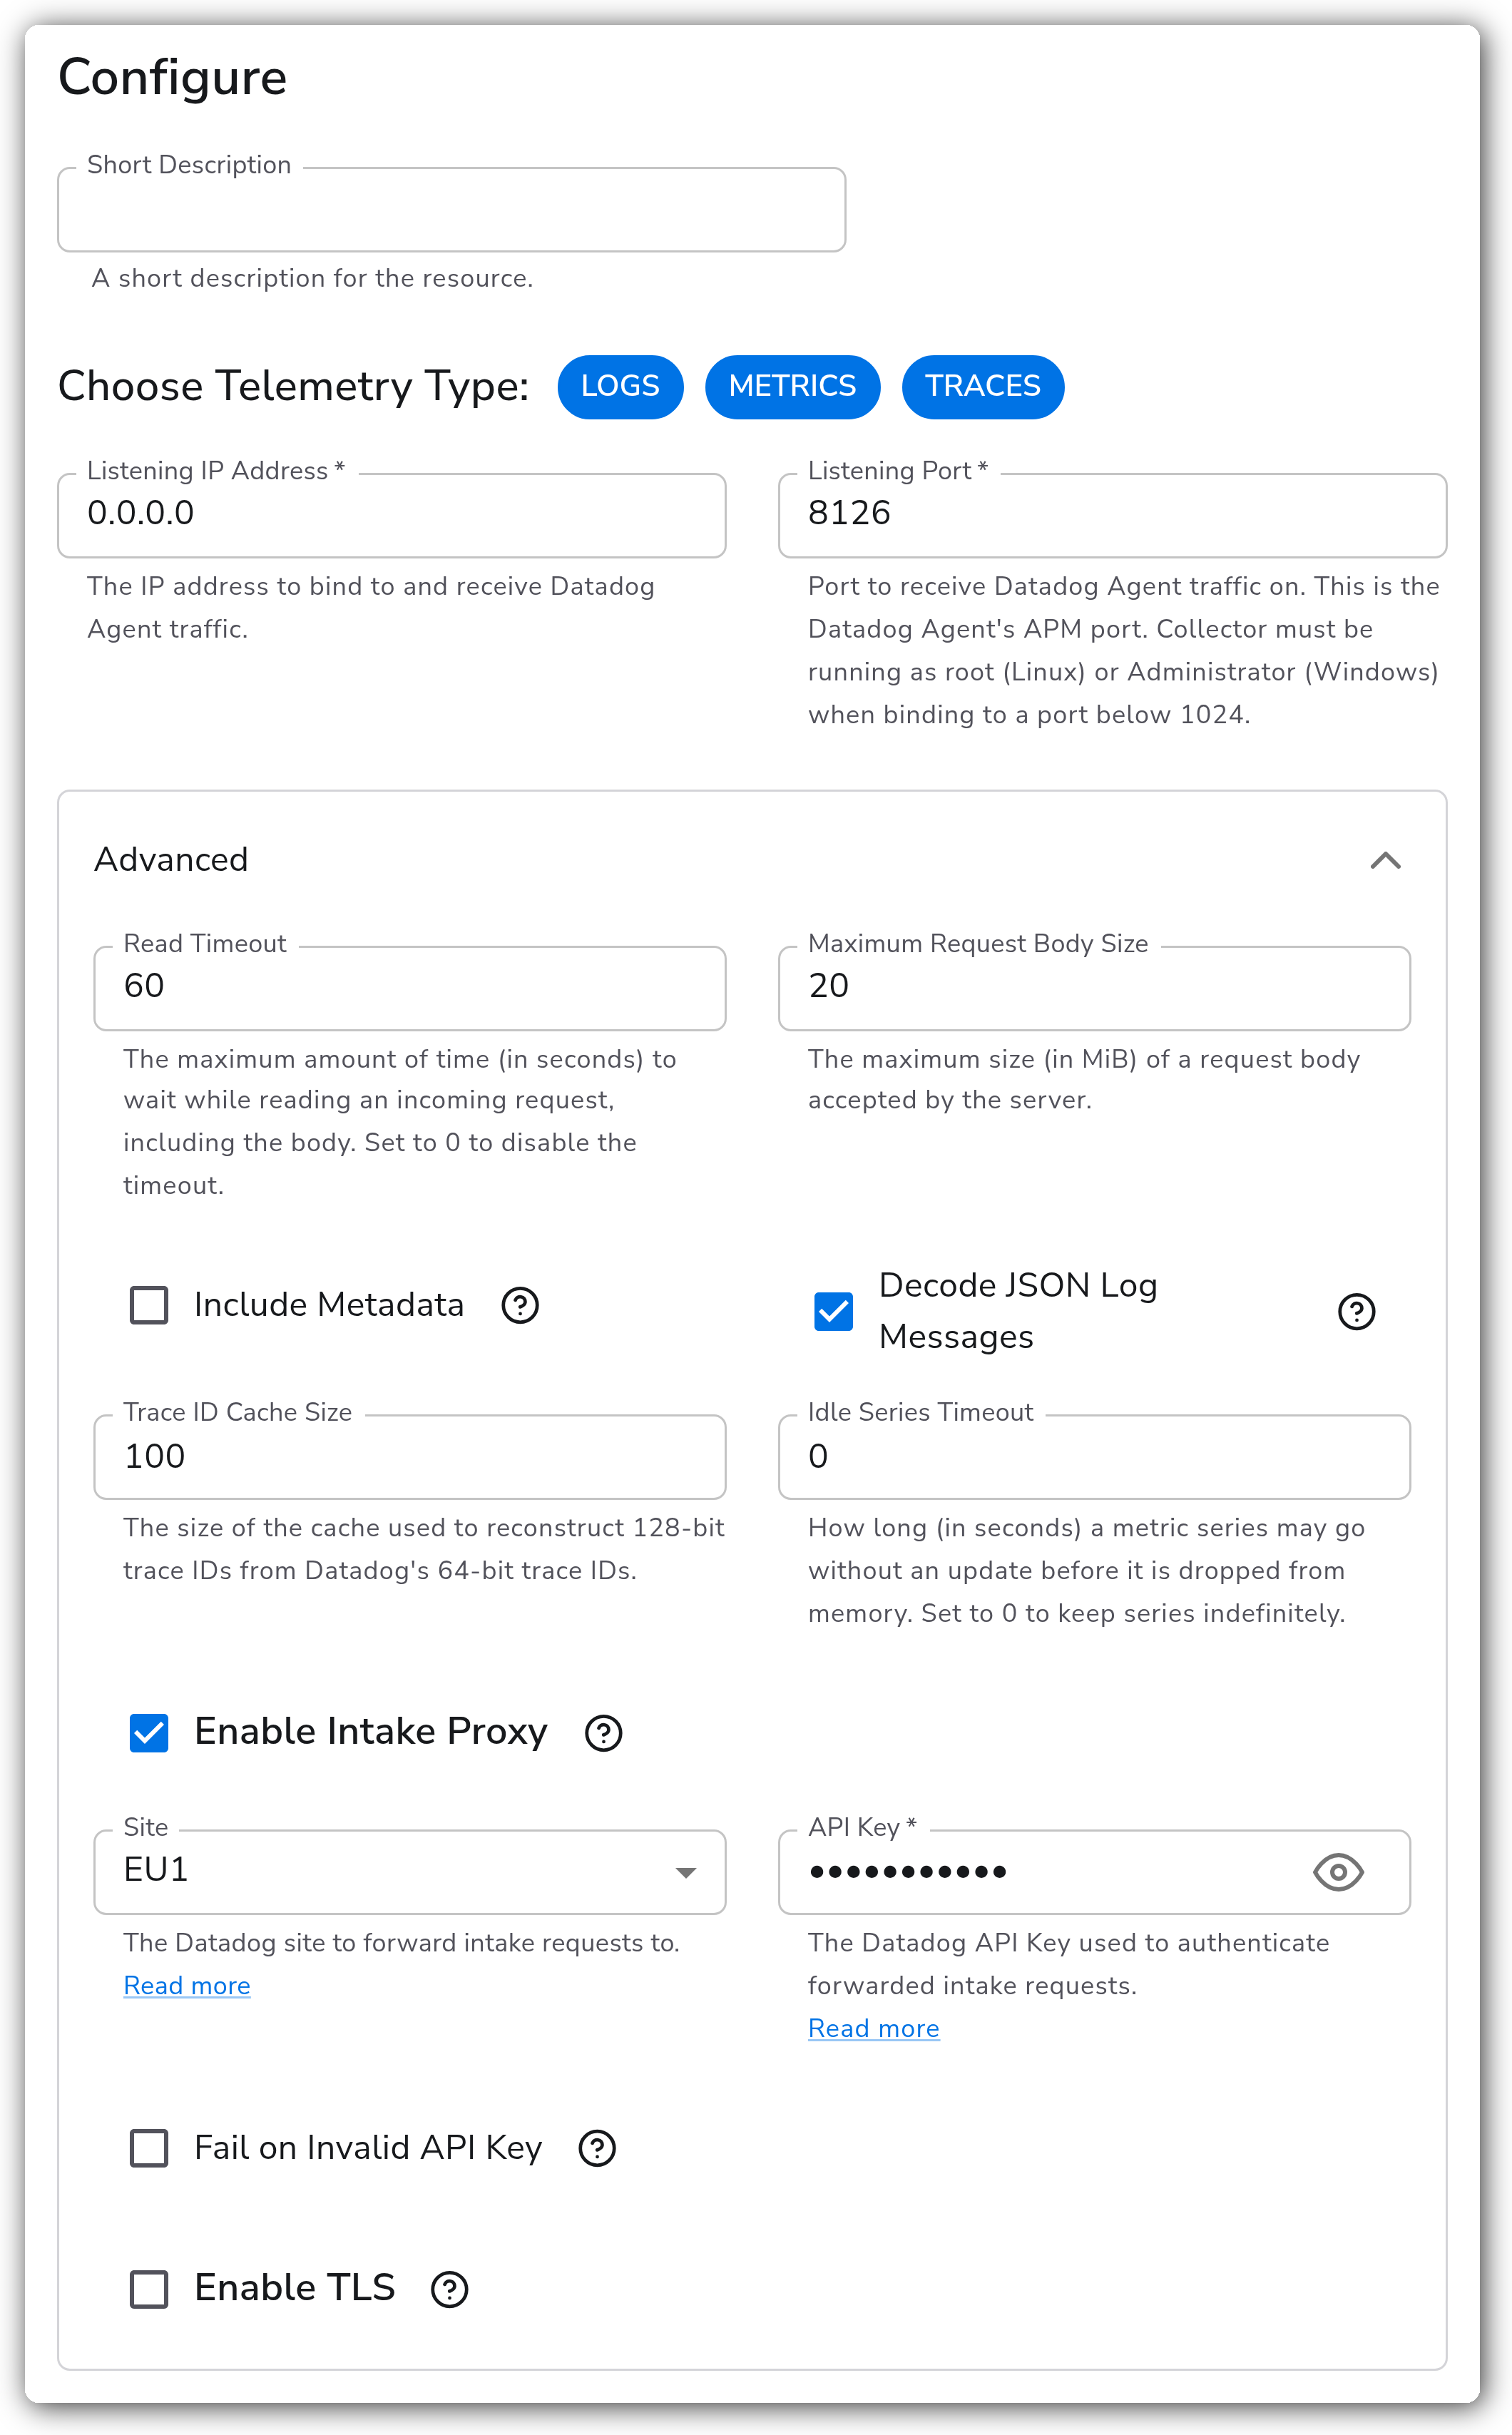The height and width of the screenshot is (2435, 1512).
Task: Click the Advanced section heading
Action: click(x=171, y=860)
